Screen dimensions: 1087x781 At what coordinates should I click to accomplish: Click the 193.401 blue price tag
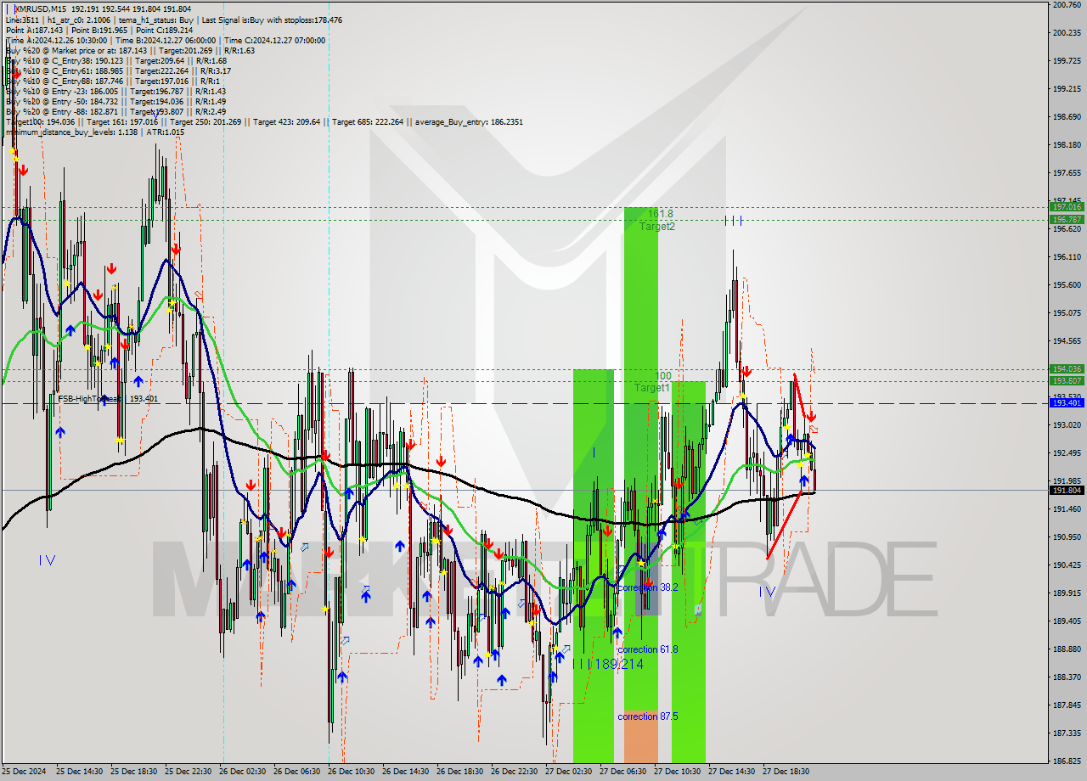coord(1067,402)
